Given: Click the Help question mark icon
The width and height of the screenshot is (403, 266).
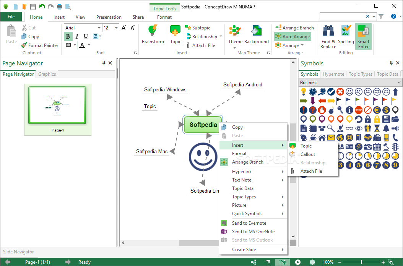Looking at the screenshot, I should [393, 16].
